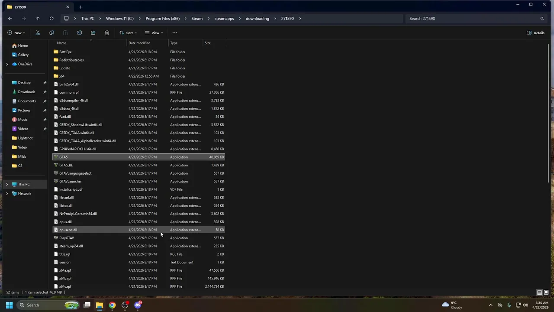
Task: Navigate to downloading breadcrumb
Action: coord(257,19)
